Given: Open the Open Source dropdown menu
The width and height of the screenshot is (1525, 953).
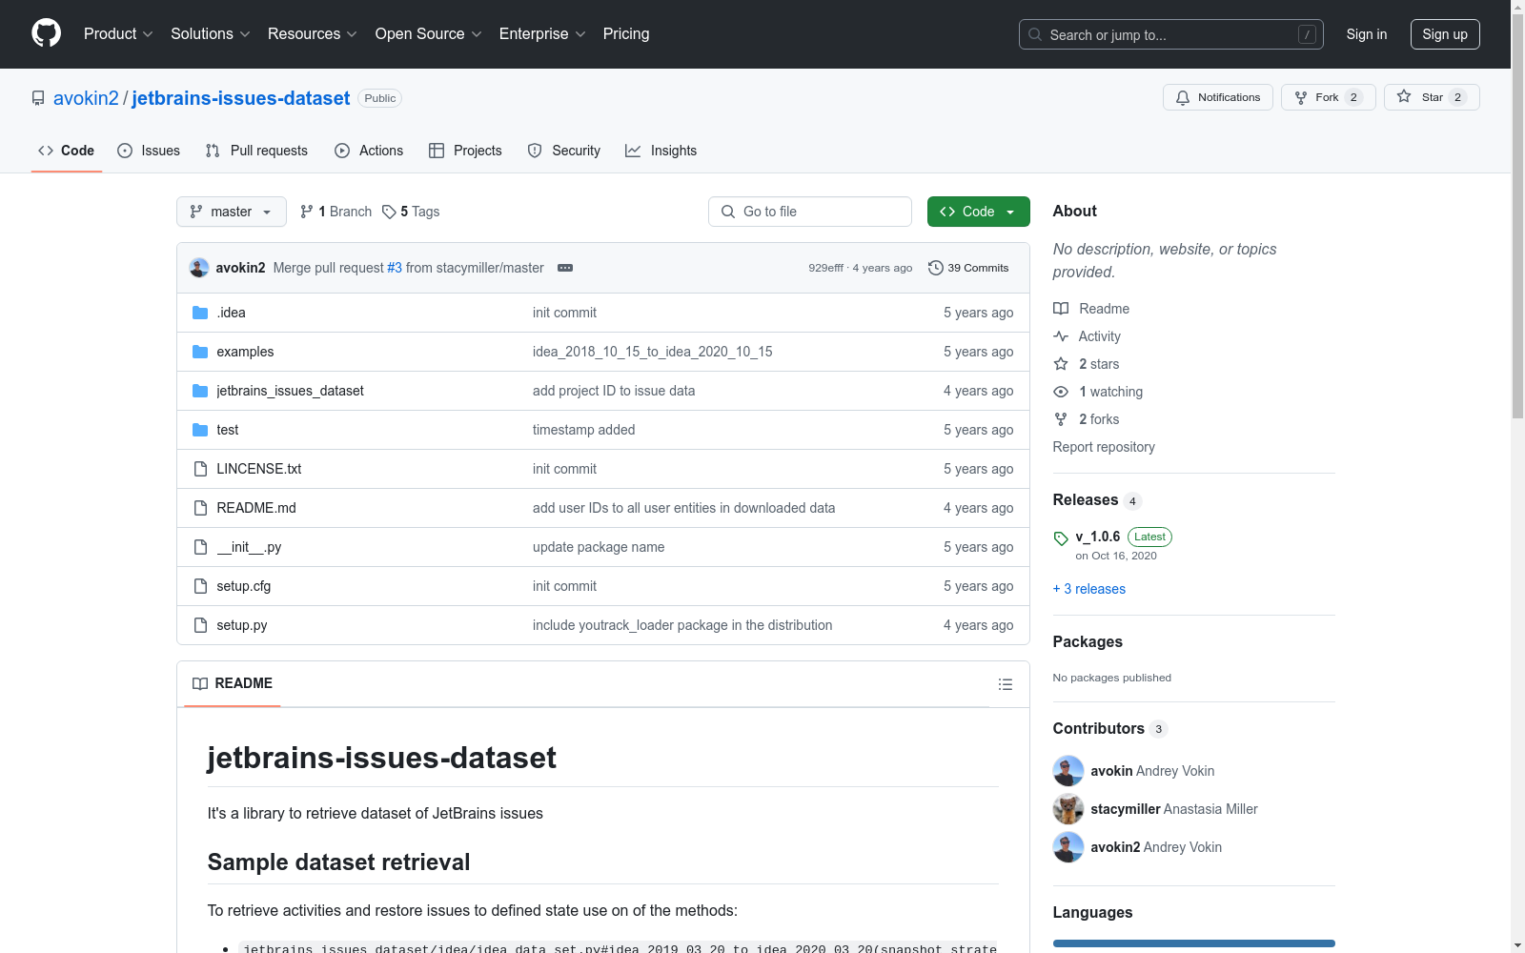Looking at the screenshot, I should (x=429, y=34).
